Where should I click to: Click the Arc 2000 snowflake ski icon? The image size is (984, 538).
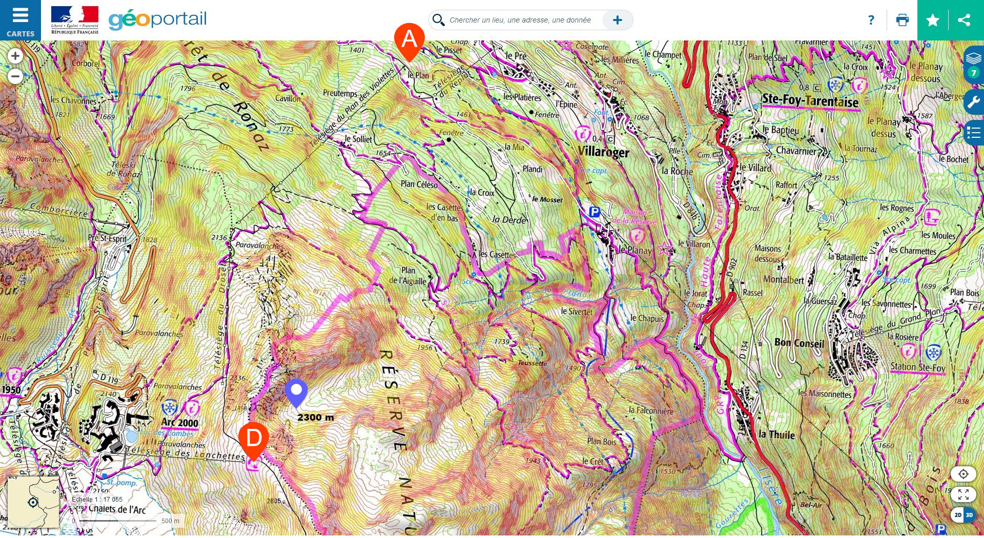click(x=169, y=408)
